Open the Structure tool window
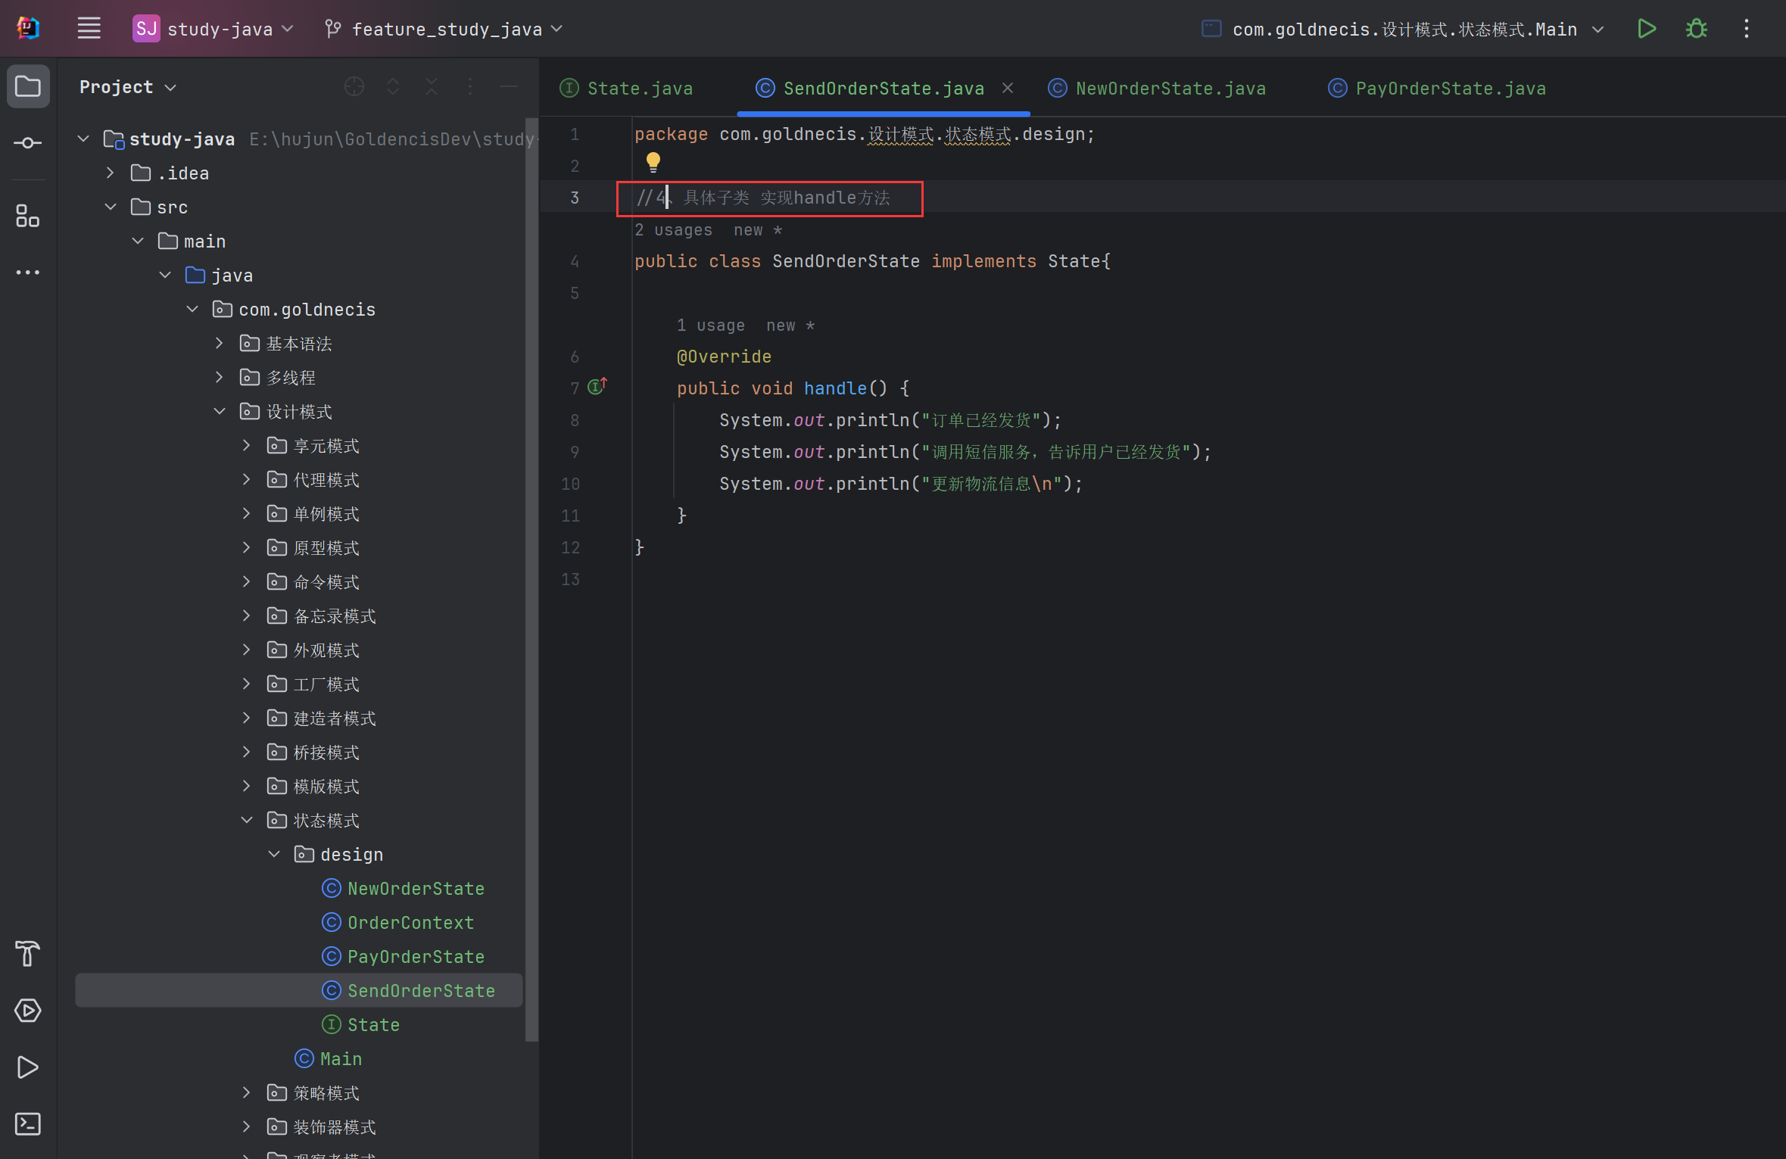1786x1159 pixels. tap(28, 217)
